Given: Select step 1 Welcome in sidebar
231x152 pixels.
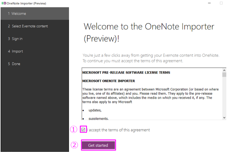Looking at the screenshot, I should [35, 14].
